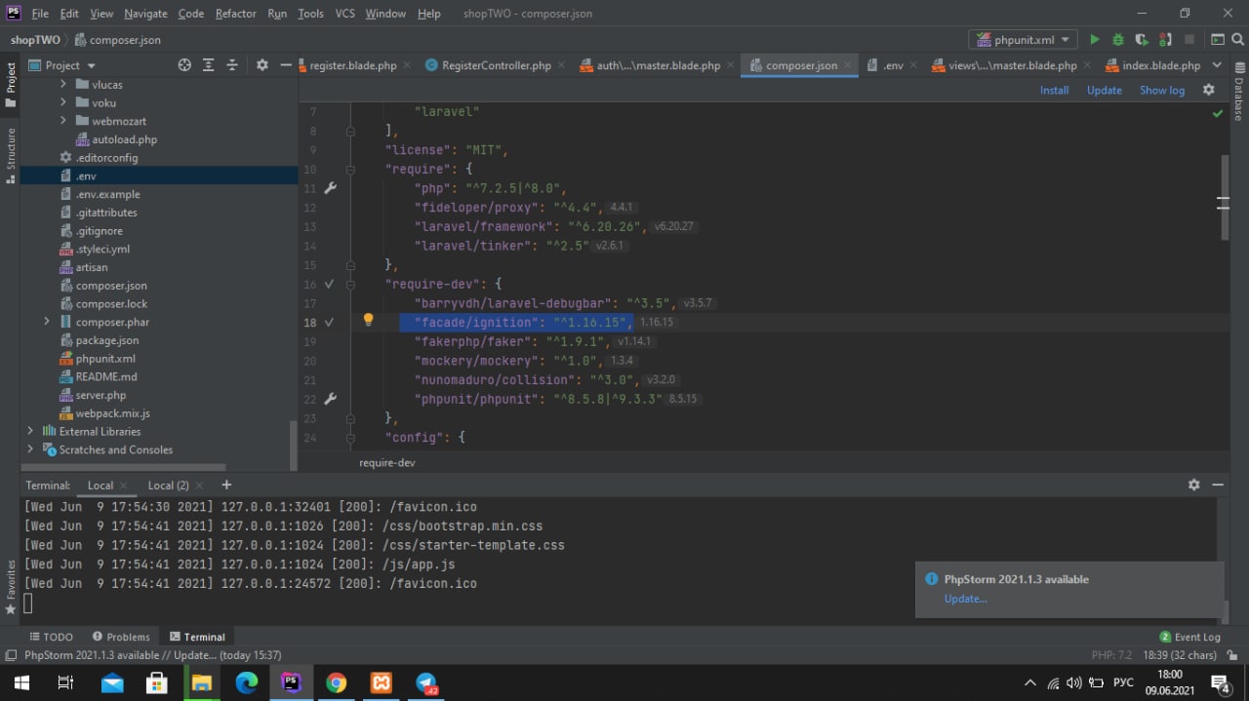Expand the voku folder

click(63, 102)
